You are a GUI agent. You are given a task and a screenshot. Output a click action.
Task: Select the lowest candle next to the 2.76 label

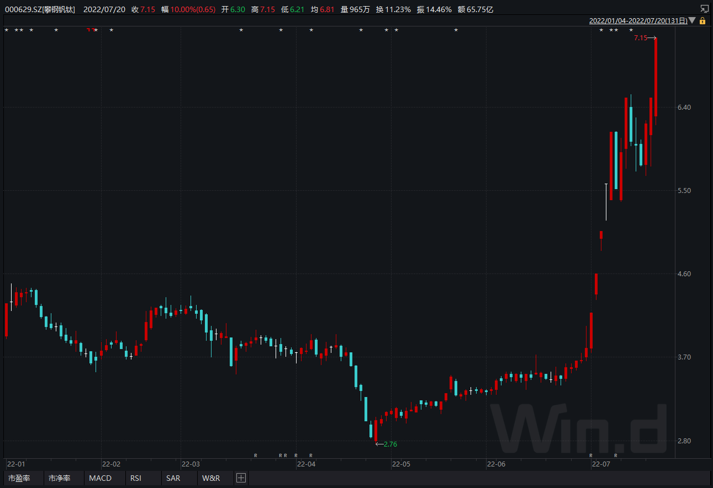coord(376,431)
